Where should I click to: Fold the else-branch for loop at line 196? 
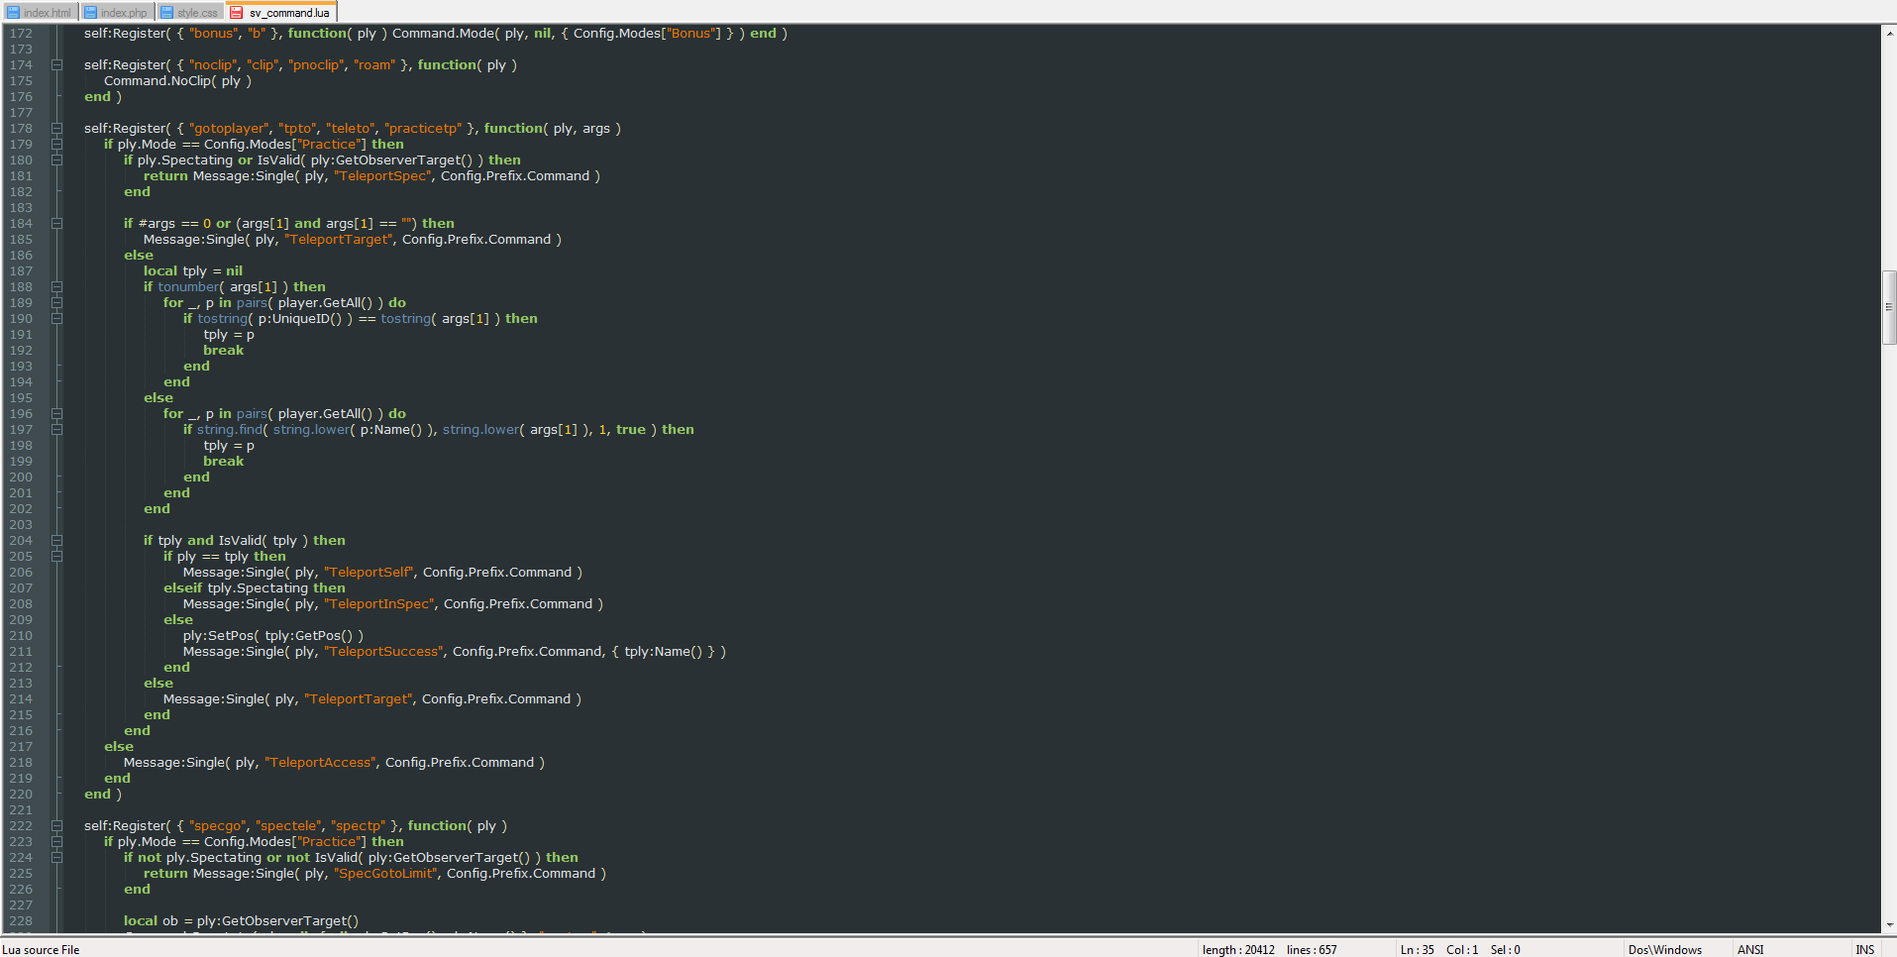click(57, 414)
